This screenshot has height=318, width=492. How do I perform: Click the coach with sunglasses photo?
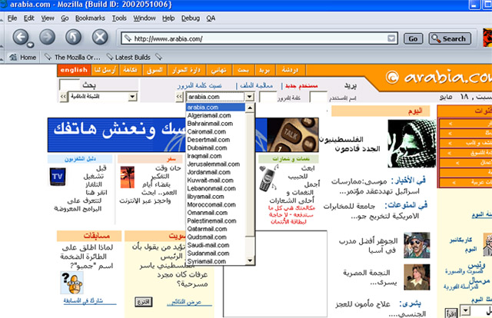pyautogui.click(x=417, y=245)
